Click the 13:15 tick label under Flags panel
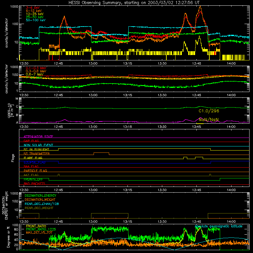 point(127,190)
